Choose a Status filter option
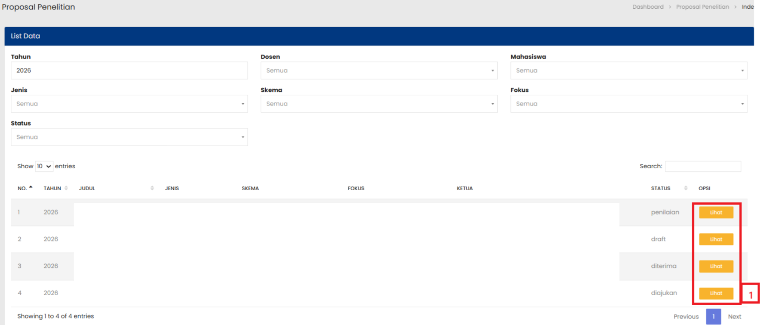Viewport: 760px width, 327px height. click(x=129, y=137)
